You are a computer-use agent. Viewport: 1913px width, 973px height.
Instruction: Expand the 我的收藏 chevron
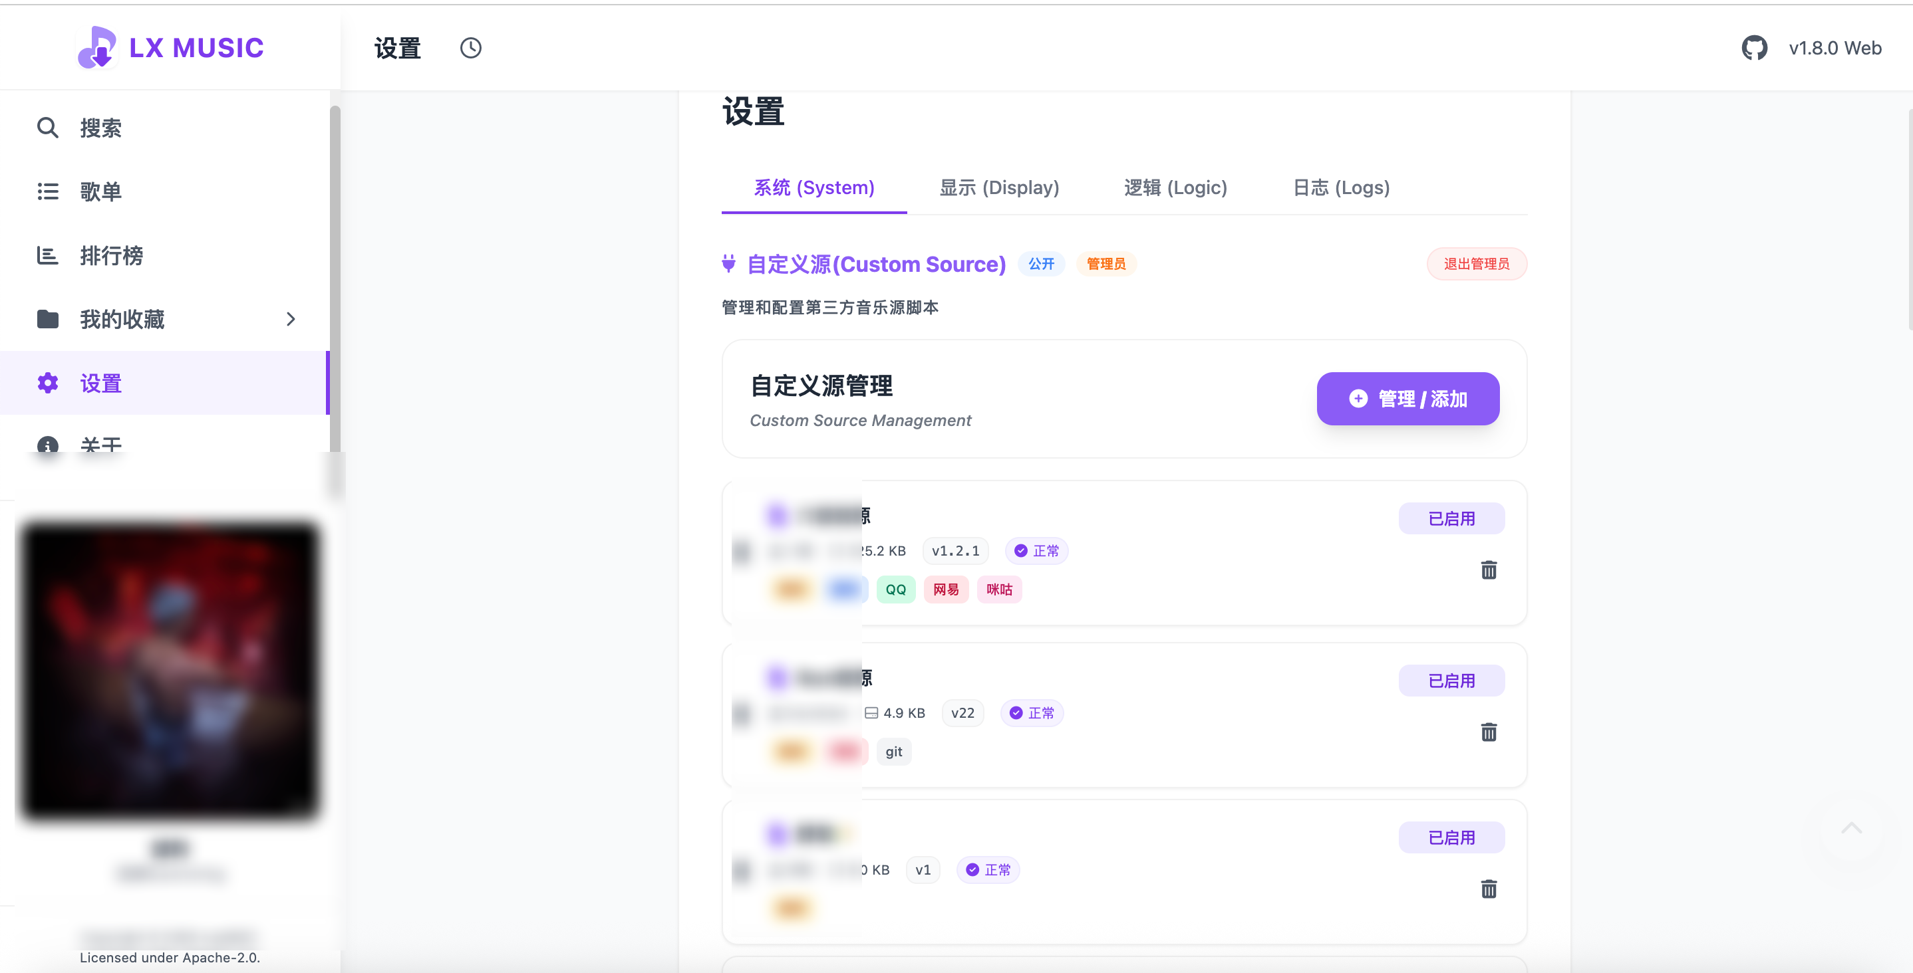(291, 319)
